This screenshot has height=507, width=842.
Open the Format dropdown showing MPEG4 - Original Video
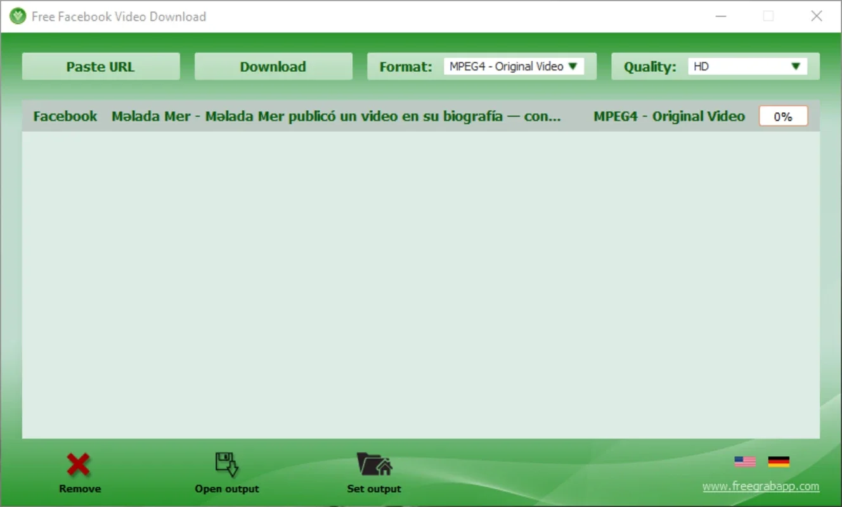click(514, 67)
